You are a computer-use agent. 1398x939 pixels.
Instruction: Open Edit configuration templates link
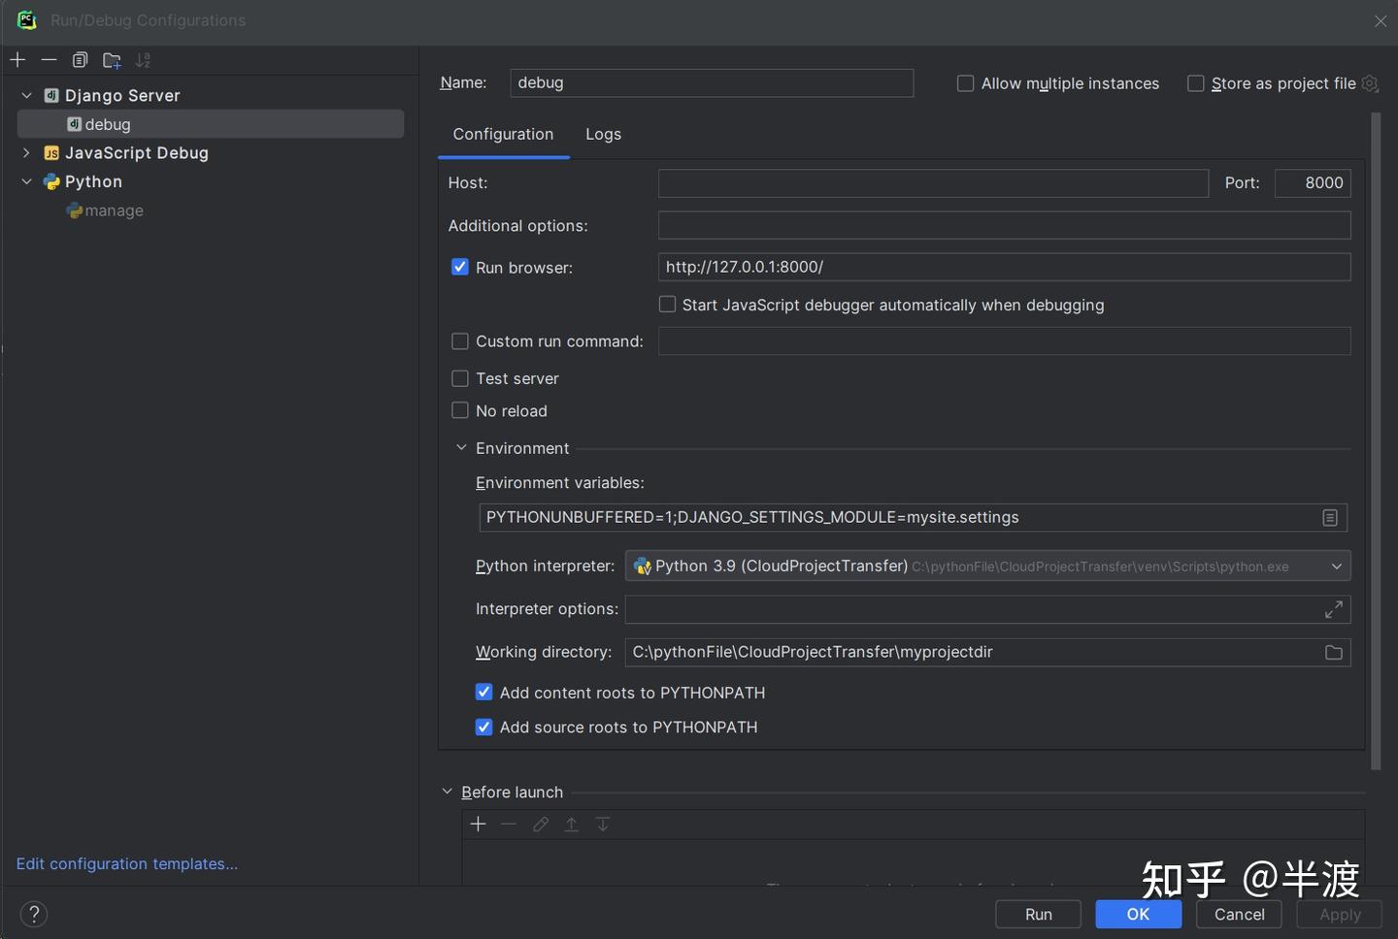(x=126, y=863)
